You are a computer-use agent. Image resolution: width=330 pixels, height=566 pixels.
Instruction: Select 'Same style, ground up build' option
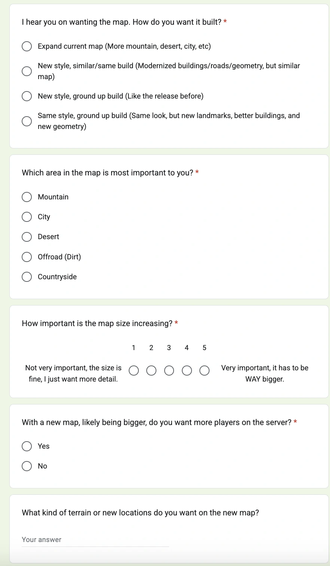(x=27, y=121)
